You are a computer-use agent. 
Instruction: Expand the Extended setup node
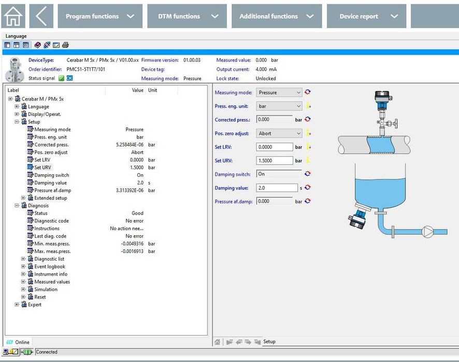pos(23,198)
